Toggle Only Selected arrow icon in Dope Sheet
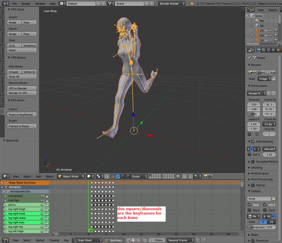The image size is (282, 243). point(129,240)
